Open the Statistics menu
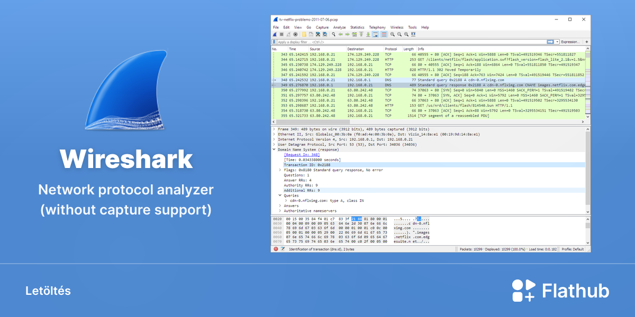 point(357,27)
